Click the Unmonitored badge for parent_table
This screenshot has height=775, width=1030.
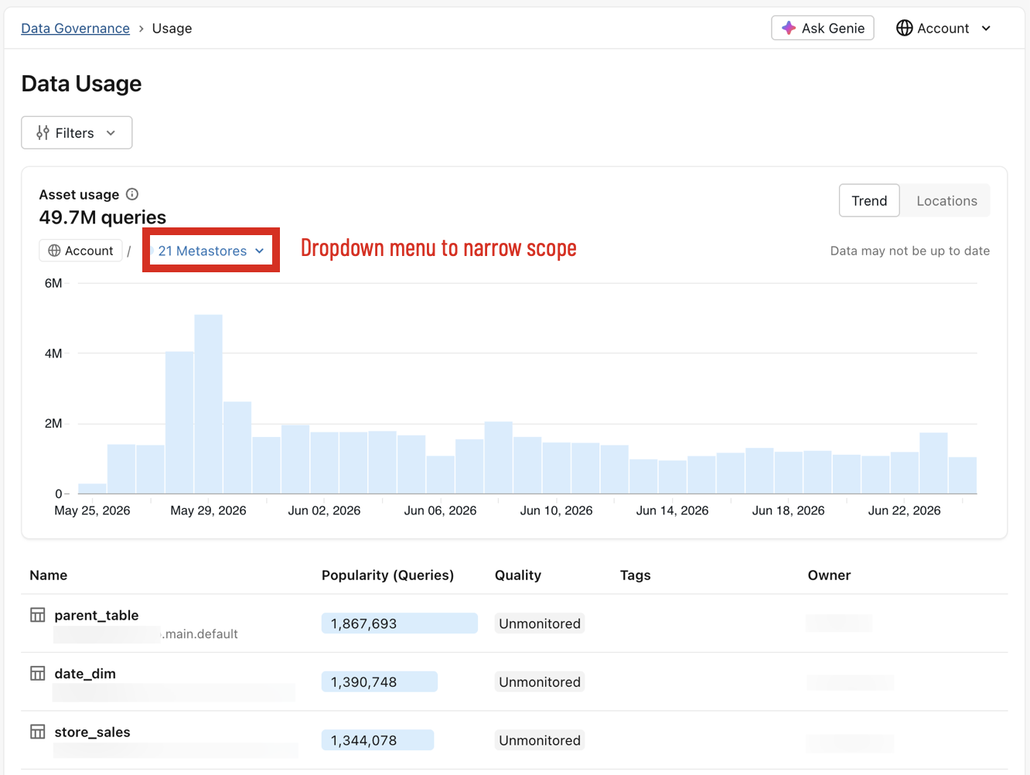coord(540,623)
